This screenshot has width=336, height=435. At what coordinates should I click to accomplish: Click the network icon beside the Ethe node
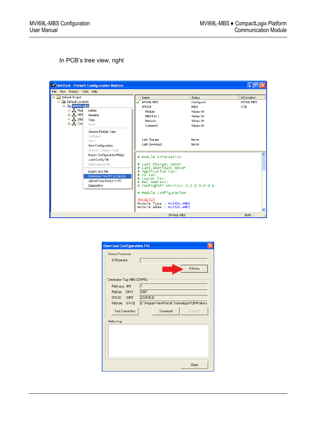[74, 119]
